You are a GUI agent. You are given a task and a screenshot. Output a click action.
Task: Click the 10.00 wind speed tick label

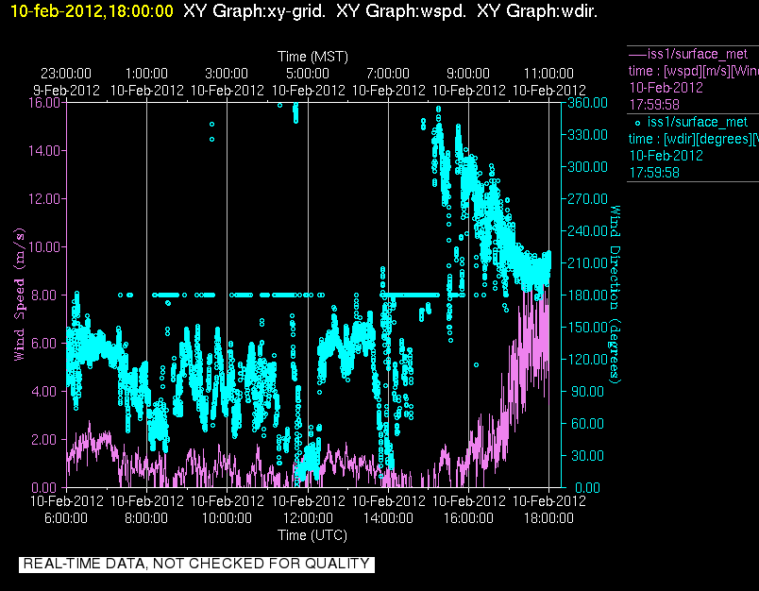point(43,246)
